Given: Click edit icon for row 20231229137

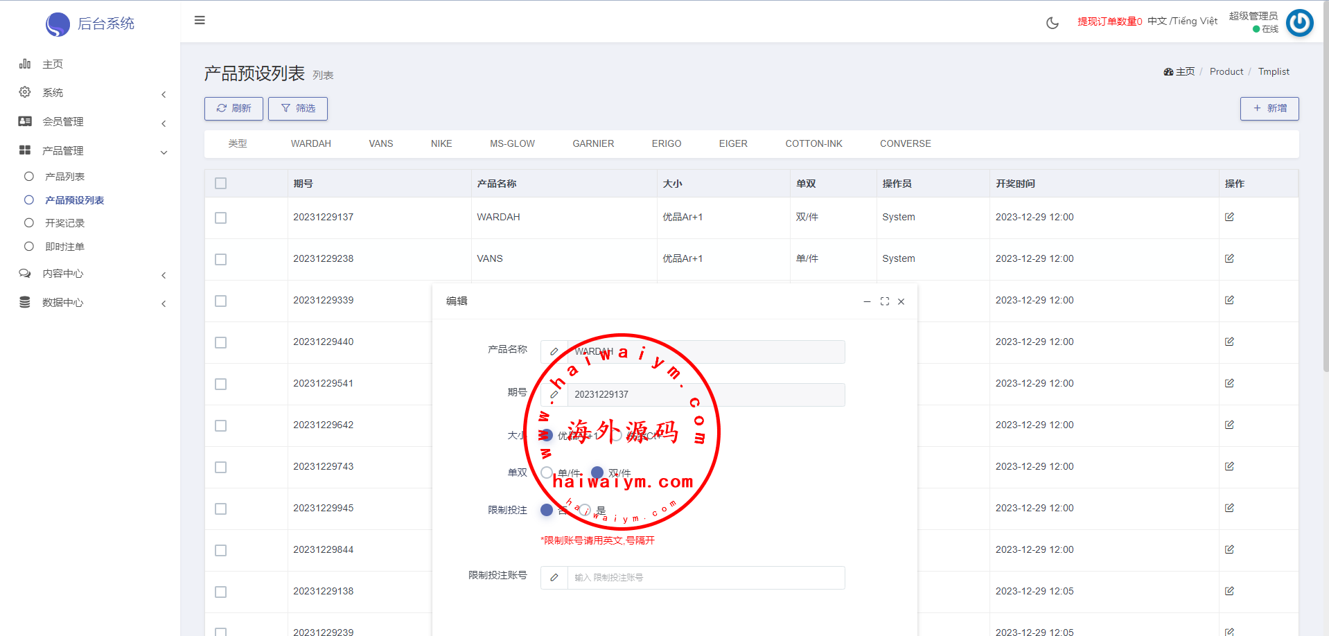Looking at the screenshot, I should [1229, 217].
